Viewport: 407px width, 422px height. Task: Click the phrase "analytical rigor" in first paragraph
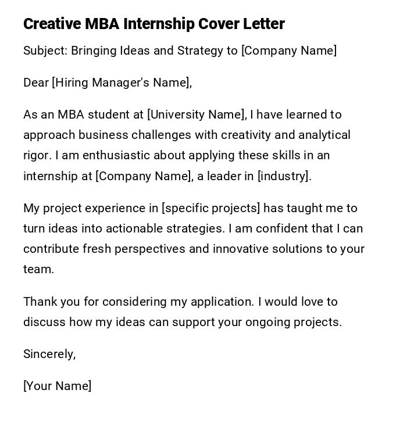pyautogui.click(x=324, y=135)
